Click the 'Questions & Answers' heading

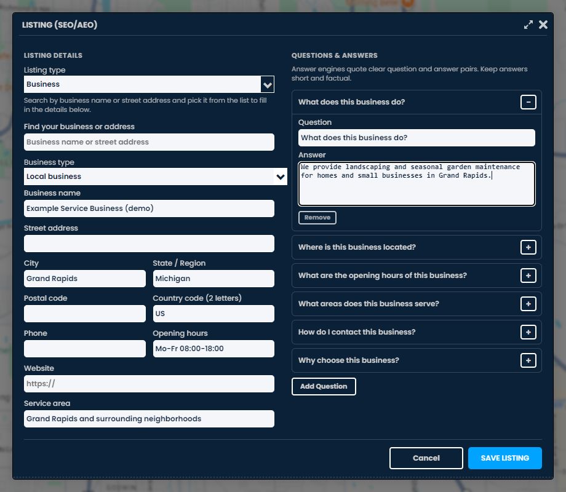click(334, 55)
